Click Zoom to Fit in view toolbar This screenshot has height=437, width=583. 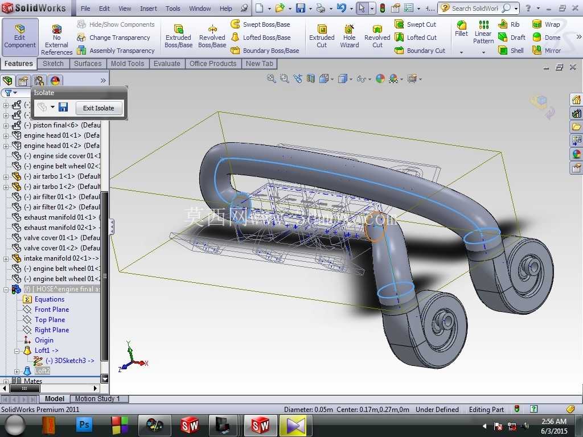[272, 79]
